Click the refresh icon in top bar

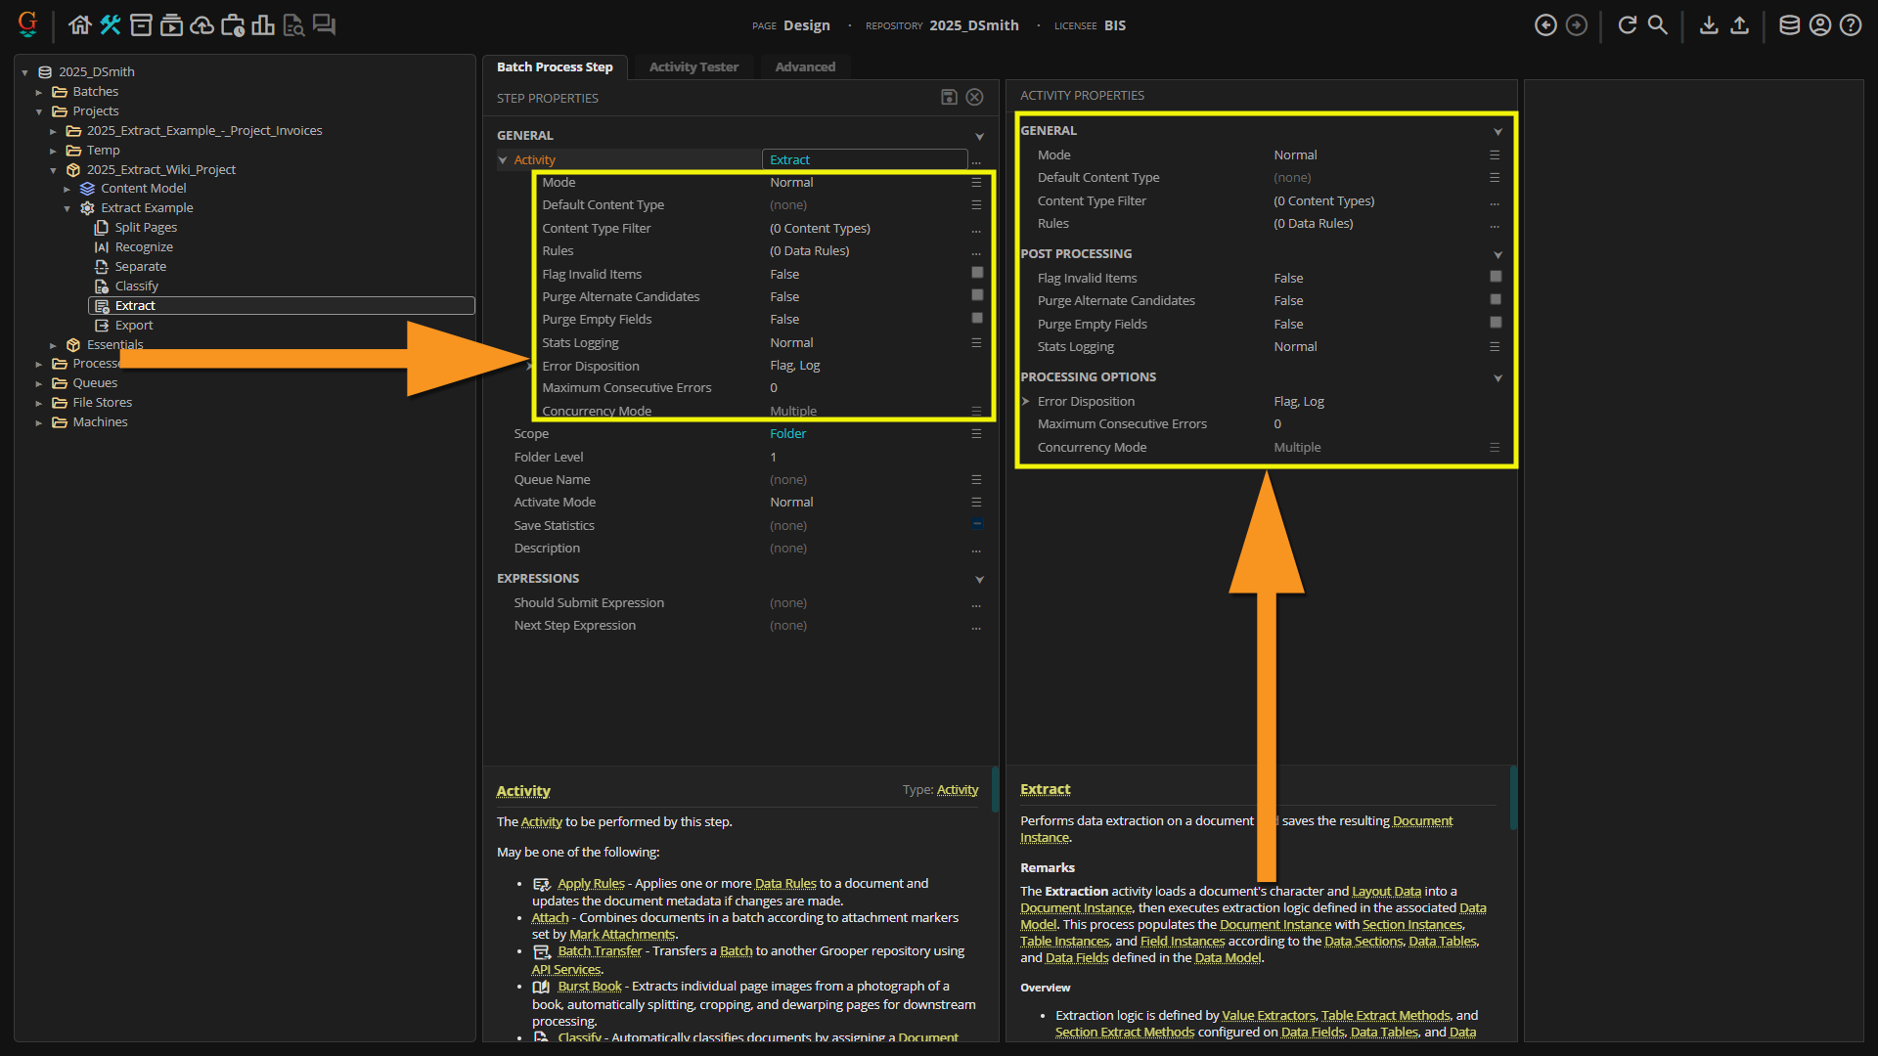point(1627,25)
